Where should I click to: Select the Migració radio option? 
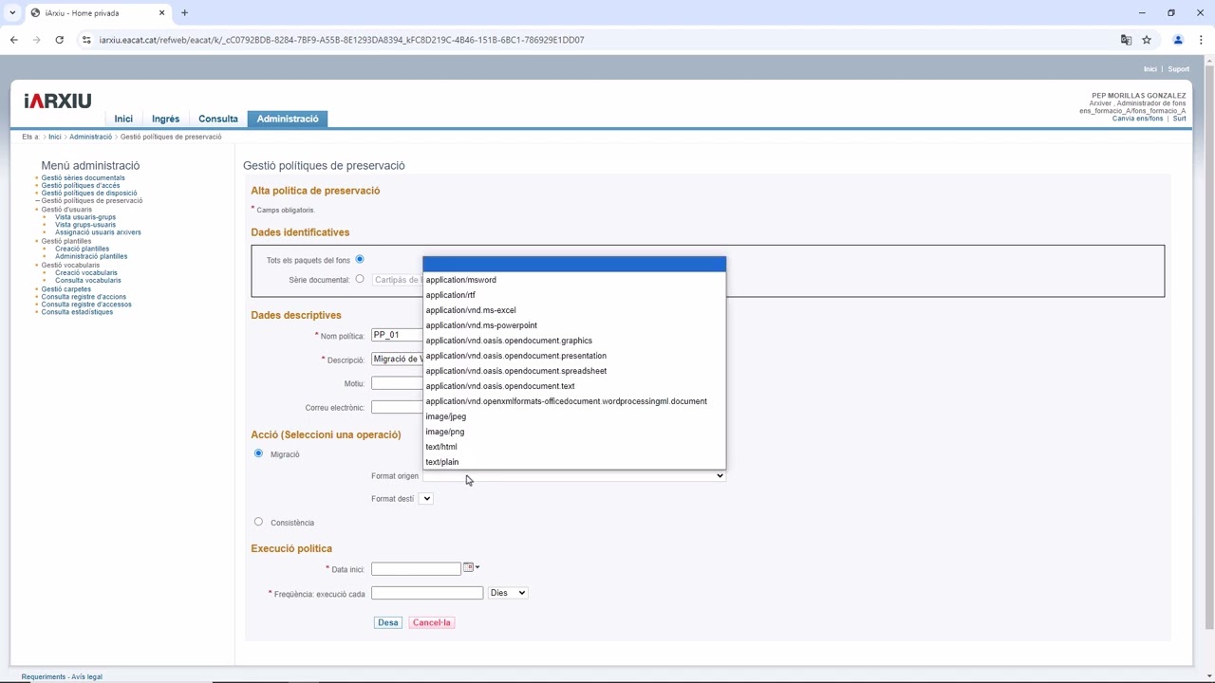[258, 453]
